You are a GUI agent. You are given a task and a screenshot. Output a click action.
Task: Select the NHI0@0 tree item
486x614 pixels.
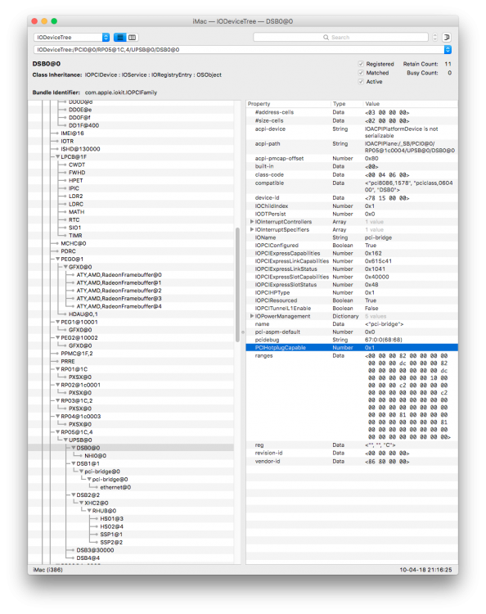(95, 456)
